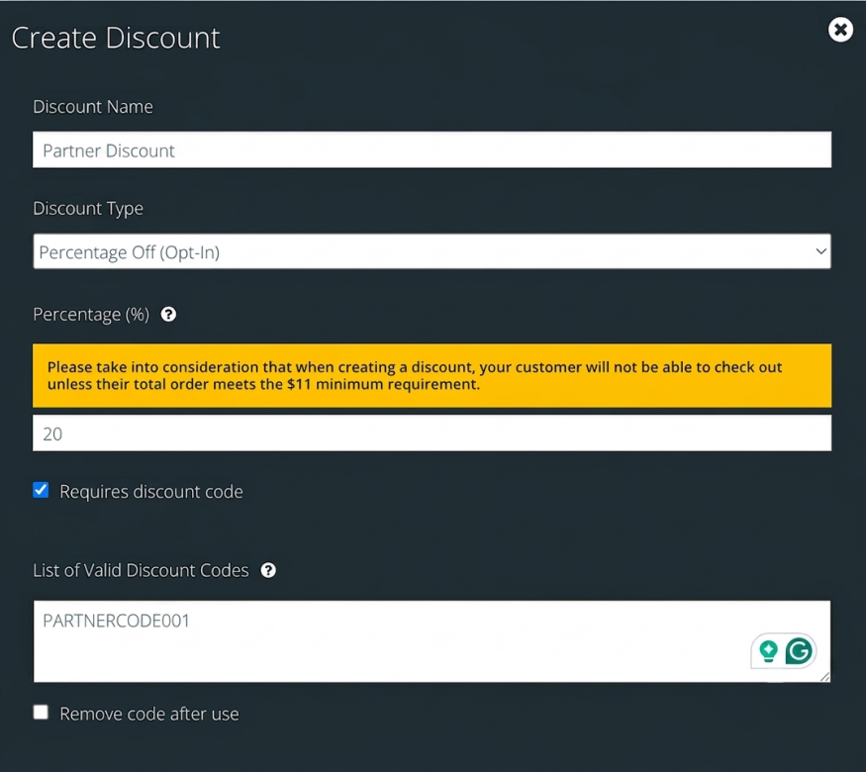Click the Requires discount code label text
Viewport: 866px width, 772px height.
tap(151, 492)
